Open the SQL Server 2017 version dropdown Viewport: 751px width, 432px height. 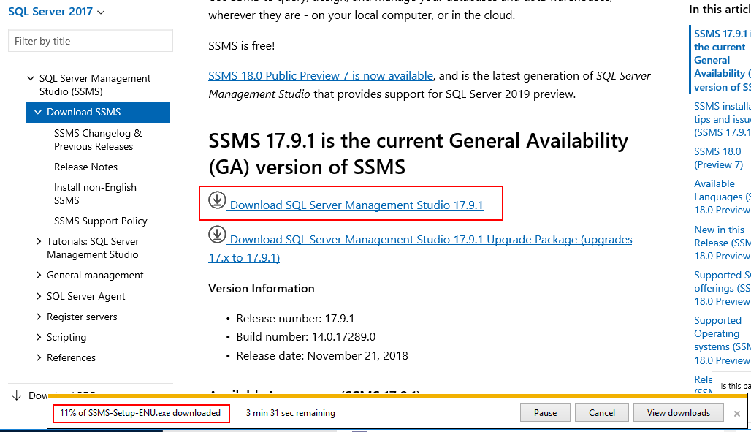click(x=56, y=12)
